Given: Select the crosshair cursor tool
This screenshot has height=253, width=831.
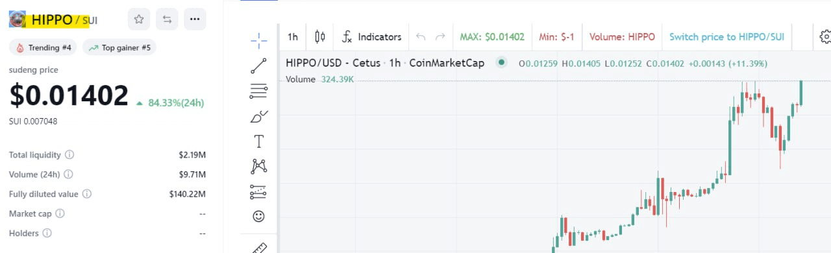Looking at the screenshot, I should [x=259, y=40].
